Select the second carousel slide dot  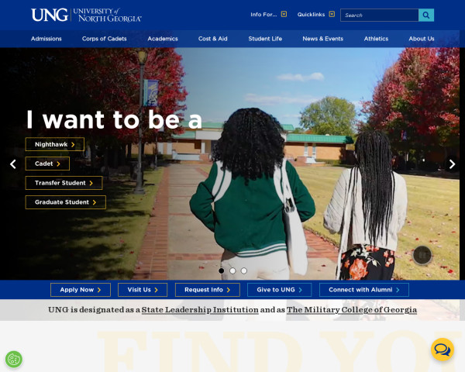[232, 270]
